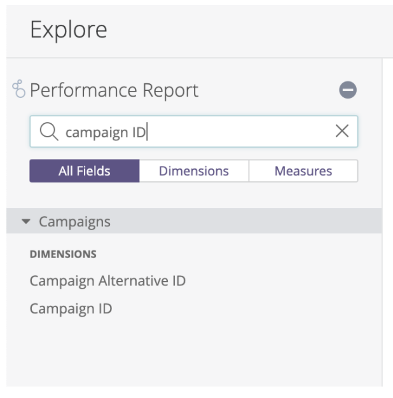This screenshot has width=393, height=398.
Task: Click inside the field search box
Action: pos(242,132)
